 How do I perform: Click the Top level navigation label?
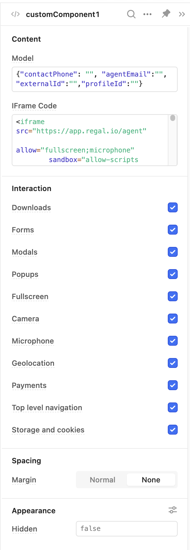click(47, 408)
